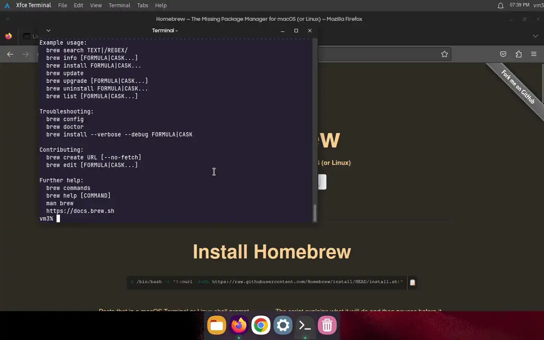The width and height of the screenshot is (544, 340).
Task: Click the "Contributing:" heading in terminal
Action: coord(62,150)
